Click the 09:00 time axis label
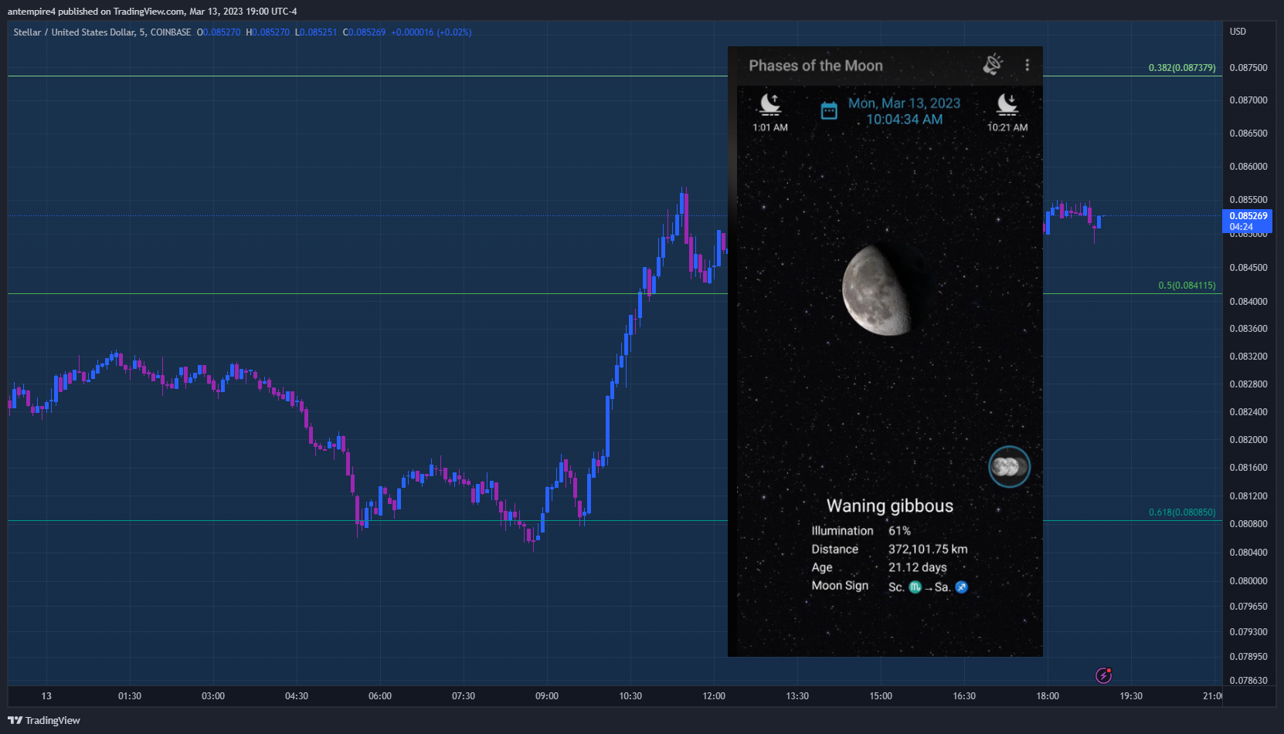Viewport: 1284px width, 734px height. (x=547, y=696)
